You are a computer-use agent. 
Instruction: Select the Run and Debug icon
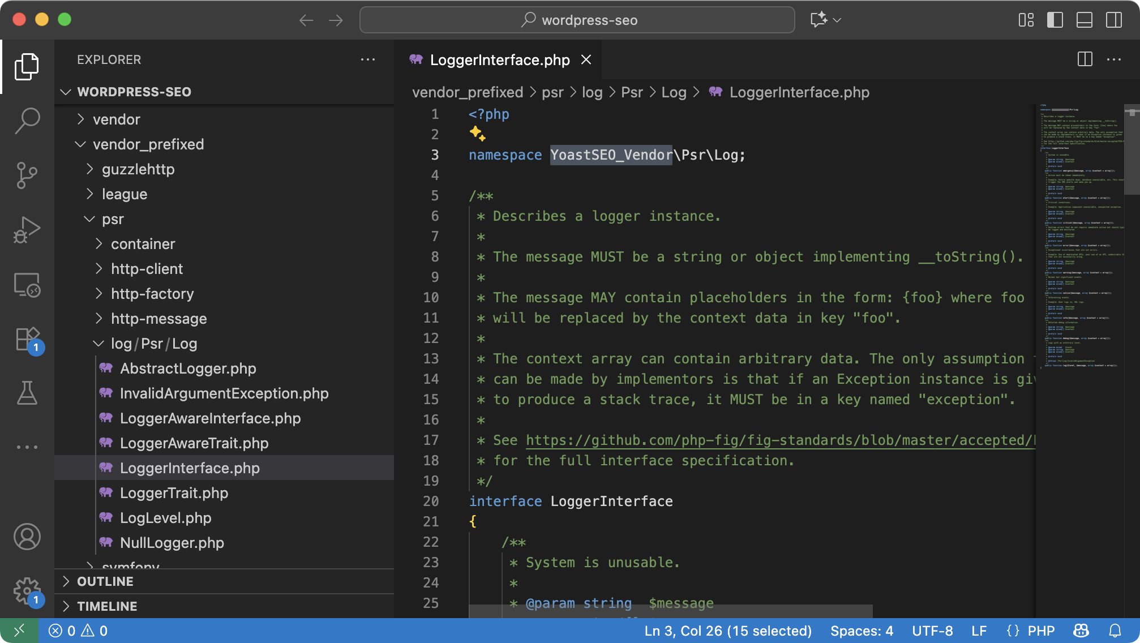tap(27, 229)
